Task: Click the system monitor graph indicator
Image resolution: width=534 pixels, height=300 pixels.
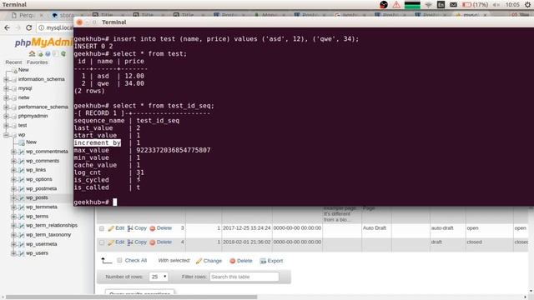Action: [412, 5]
